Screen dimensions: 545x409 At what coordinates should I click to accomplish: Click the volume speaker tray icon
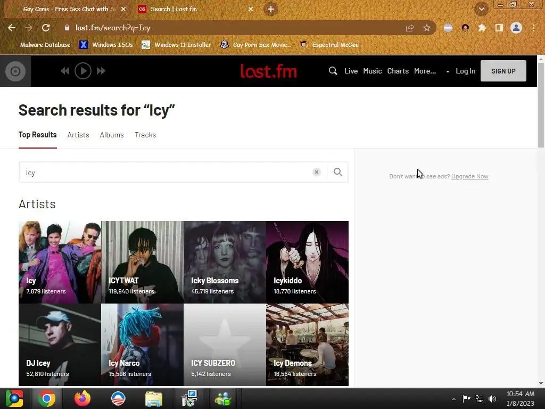point(492,398)
